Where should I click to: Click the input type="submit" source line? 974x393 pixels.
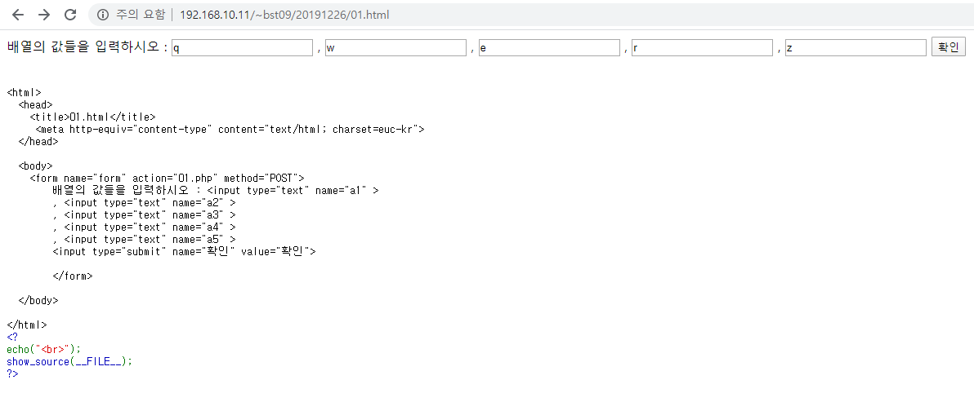(x=185, y=252)
